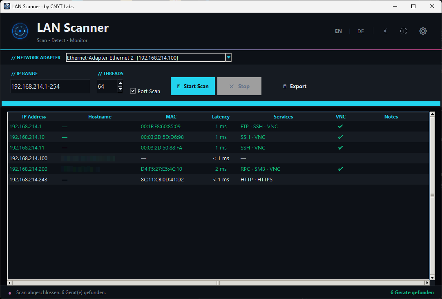Viewport: 442px width, 299px height.
Task: Sort by VNC column header
Action: (x=341, y=117)
